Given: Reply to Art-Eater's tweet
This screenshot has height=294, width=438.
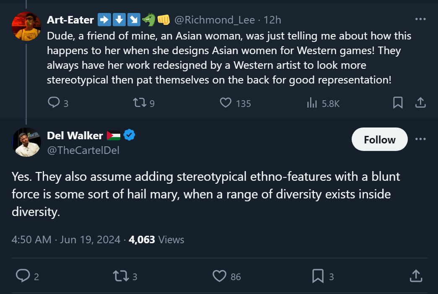Looking at the screenshot, I should click(x=54, y=103).
